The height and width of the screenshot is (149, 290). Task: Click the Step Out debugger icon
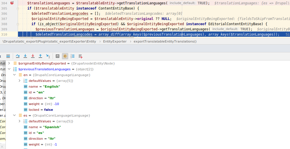(40, 56)
